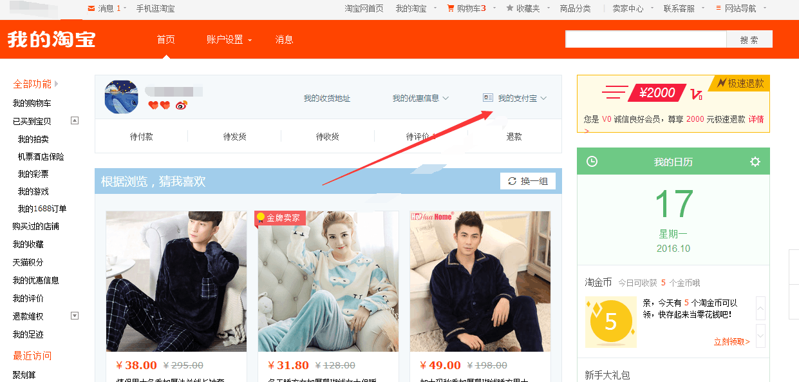The width and height of the screenshot is (799, 382).
Task: Click 我的收货地址 link
Action: click(x=327, y=99)
